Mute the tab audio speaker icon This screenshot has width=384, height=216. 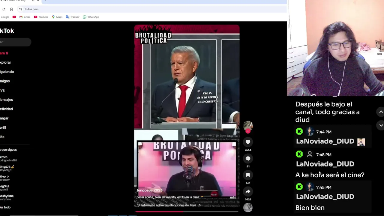tap(33, 1)
